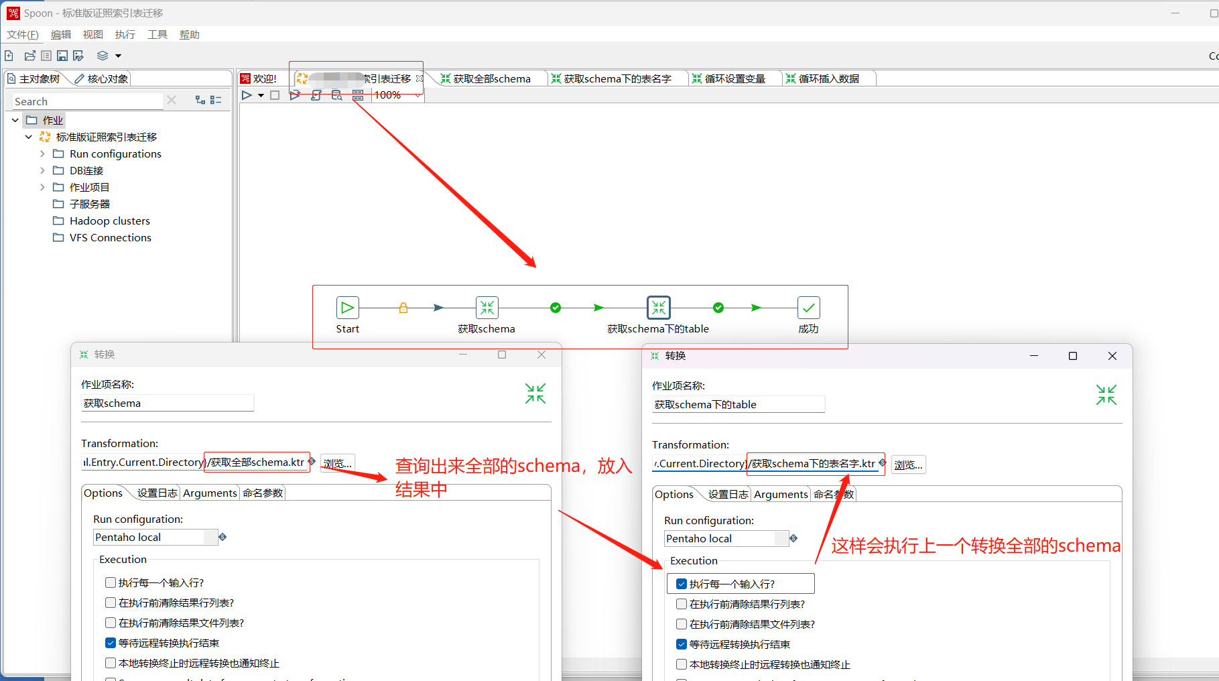Enable 在执行前清除结果行列表? in 获取schema dialog
The image size is (1219, 681).
click(111, 603)
